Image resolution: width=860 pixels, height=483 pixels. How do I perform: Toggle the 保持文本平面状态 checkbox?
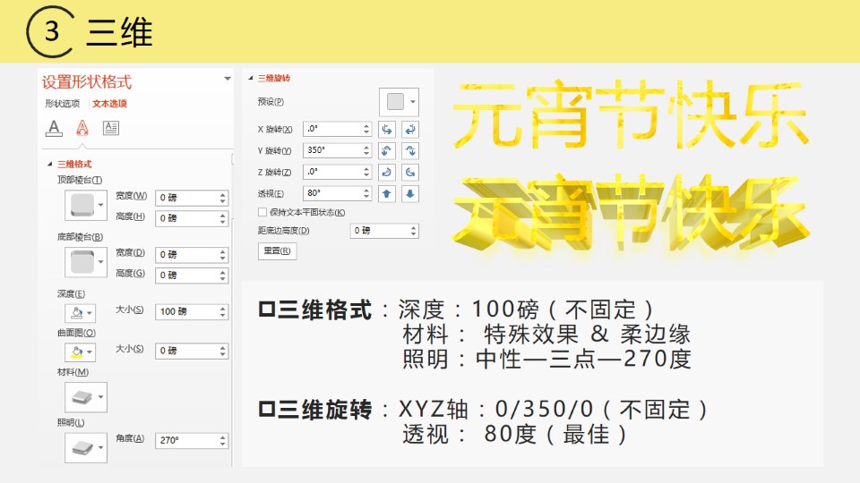pyautogui.click(x=262, y=212)
